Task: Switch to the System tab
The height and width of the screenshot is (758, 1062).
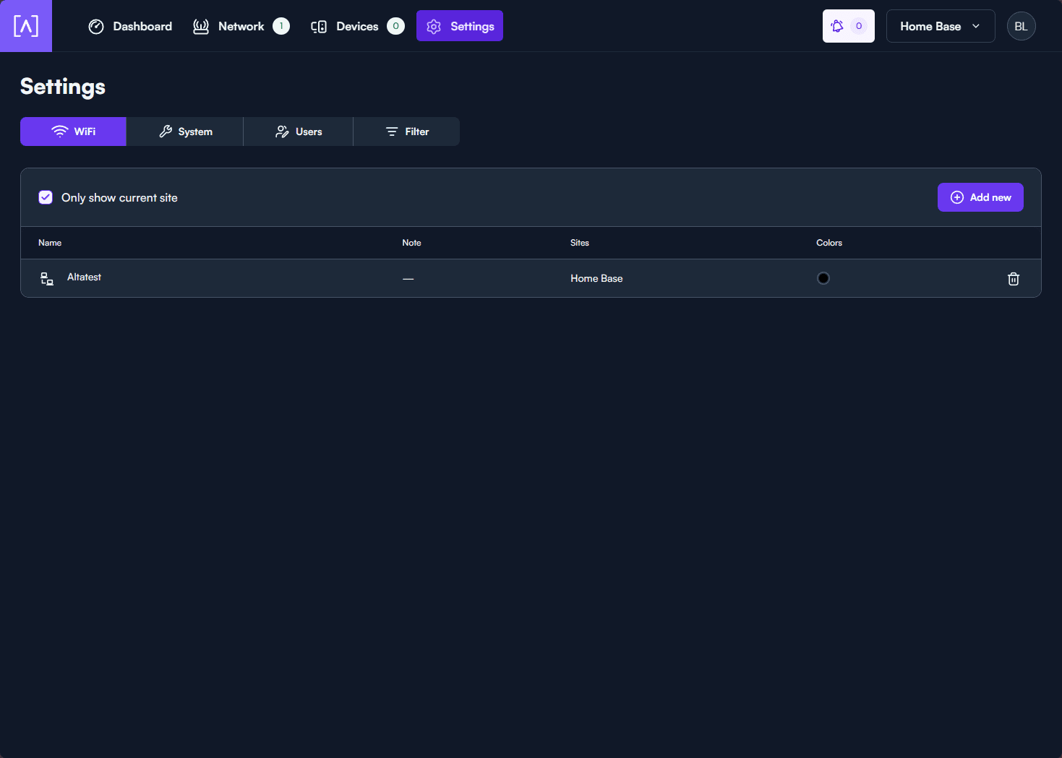Action: pos(185,132)
